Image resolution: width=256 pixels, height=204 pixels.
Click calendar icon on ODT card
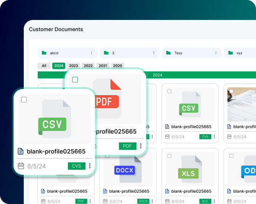click(229, 201)
